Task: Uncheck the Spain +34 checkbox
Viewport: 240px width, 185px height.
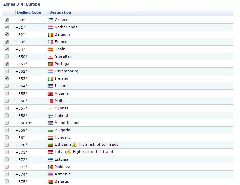Action: coord(7,49)
